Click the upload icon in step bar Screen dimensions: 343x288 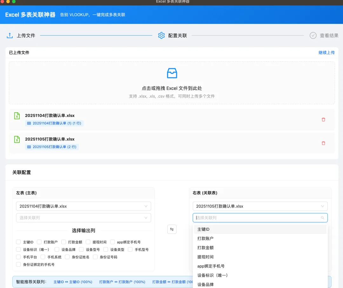(10, 36)
